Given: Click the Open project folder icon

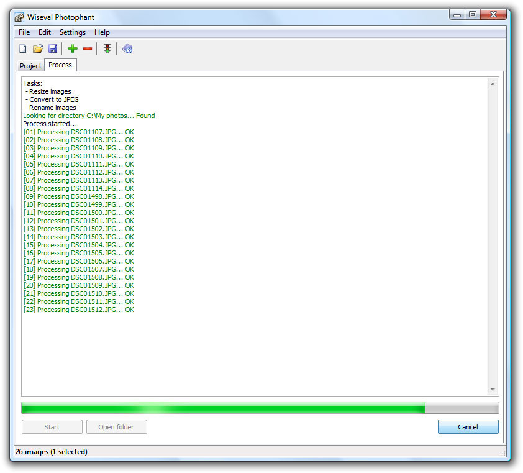Looking at the screenshot, I should coord(38,48).
